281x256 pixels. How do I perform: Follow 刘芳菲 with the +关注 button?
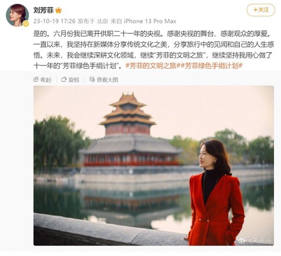(261, 10)
